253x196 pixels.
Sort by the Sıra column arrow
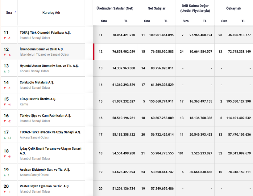coord(15,12)
